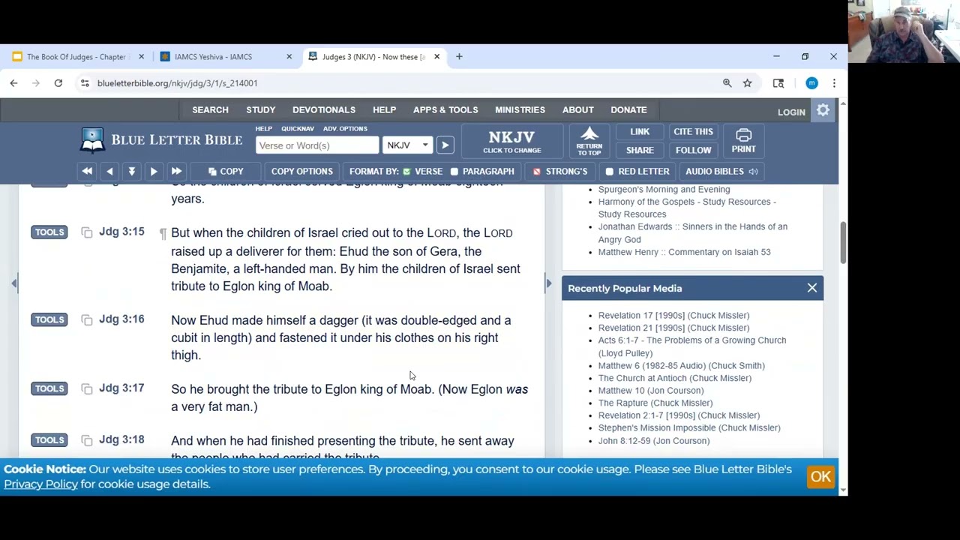The image size is (960, 540).
Task: Expand TOOLS for Jdg 3:17
Action: click(49, 388)
